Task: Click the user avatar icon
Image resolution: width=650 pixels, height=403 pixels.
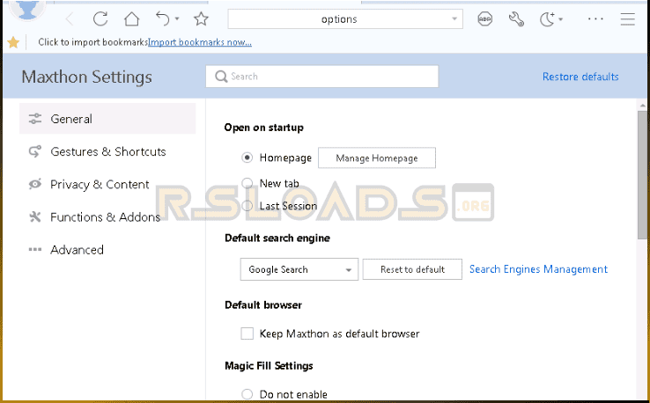Action: tap(27, 9)
